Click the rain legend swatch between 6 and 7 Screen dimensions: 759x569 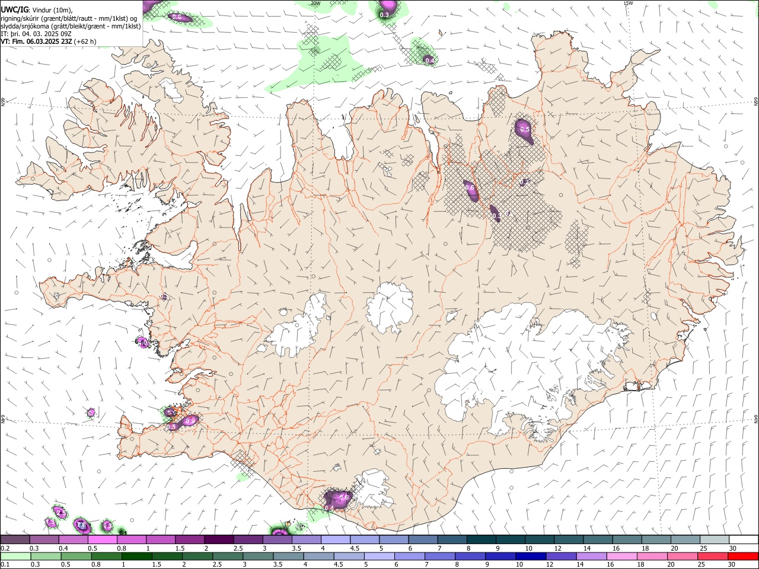click(409, 556)
